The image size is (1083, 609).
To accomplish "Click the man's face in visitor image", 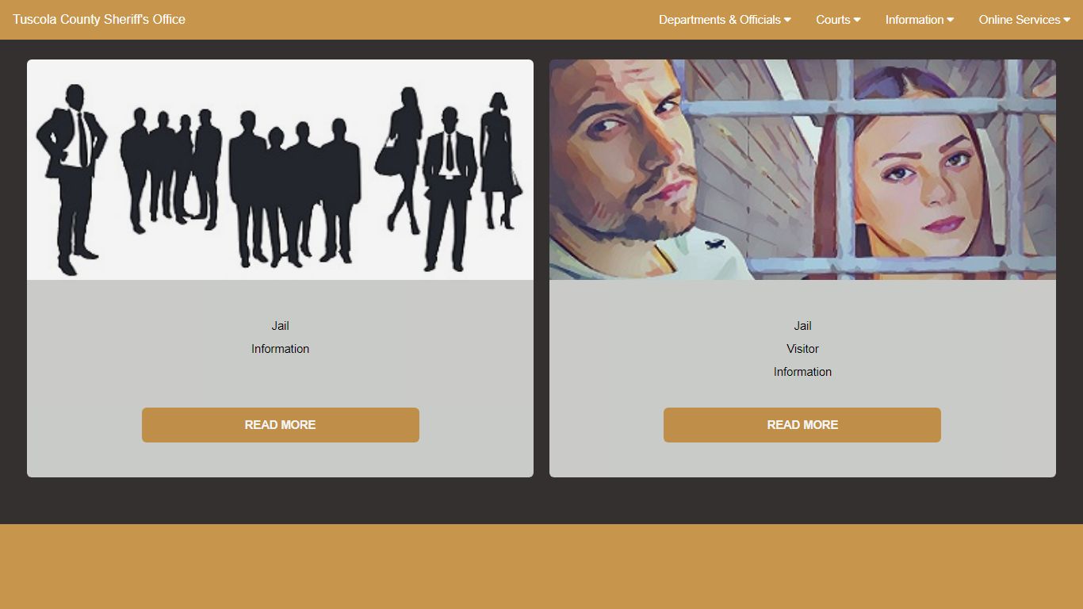I will click(626, 151).
